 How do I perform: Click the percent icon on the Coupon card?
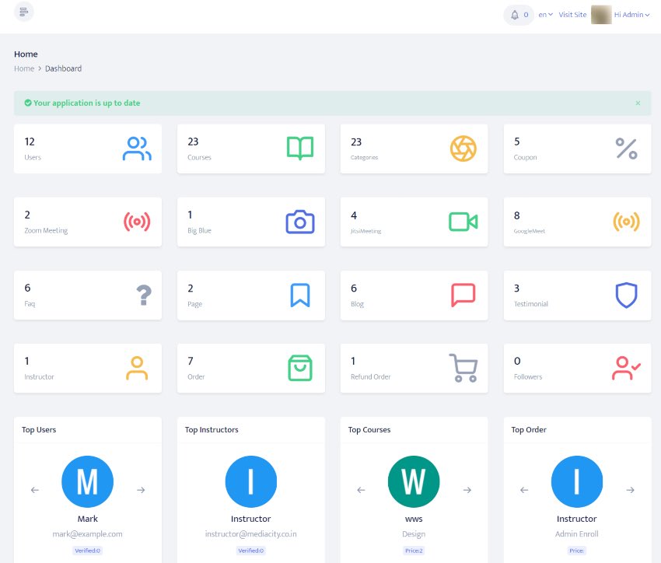(x=627, y=149)
